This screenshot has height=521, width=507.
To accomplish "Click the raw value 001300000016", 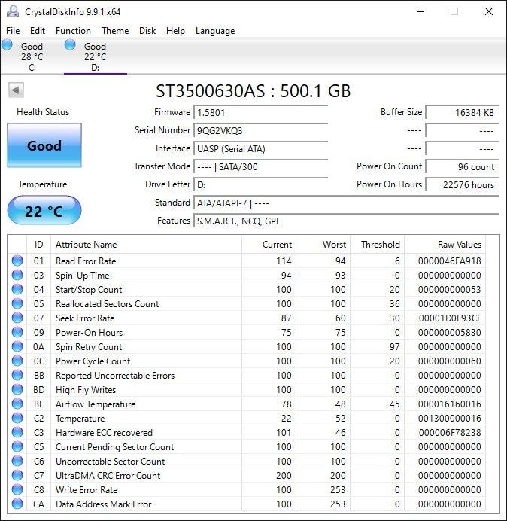I will tap(449, 419).
